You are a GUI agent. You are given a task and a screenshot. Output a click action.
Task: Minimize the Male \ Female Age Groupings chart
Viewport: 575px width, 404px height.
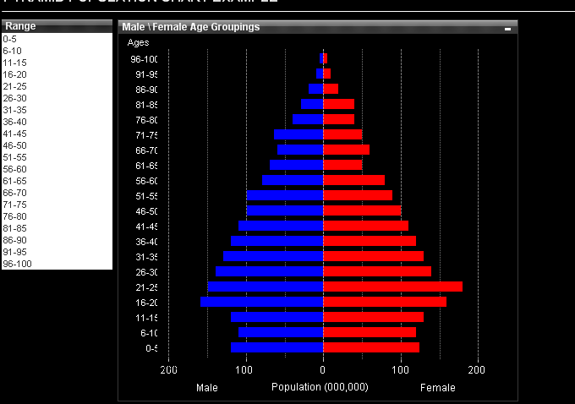[507, 28]
